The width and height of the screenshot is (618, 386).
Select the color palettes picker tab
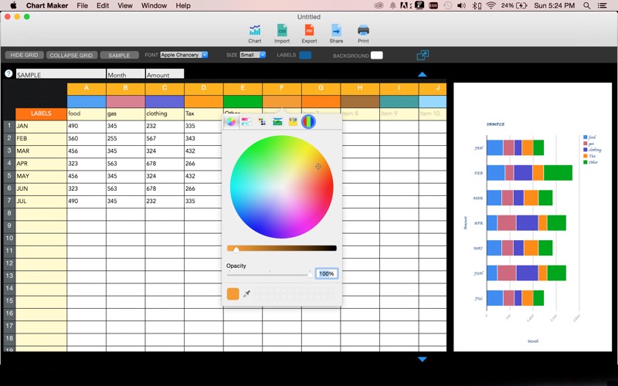[262, 122]
